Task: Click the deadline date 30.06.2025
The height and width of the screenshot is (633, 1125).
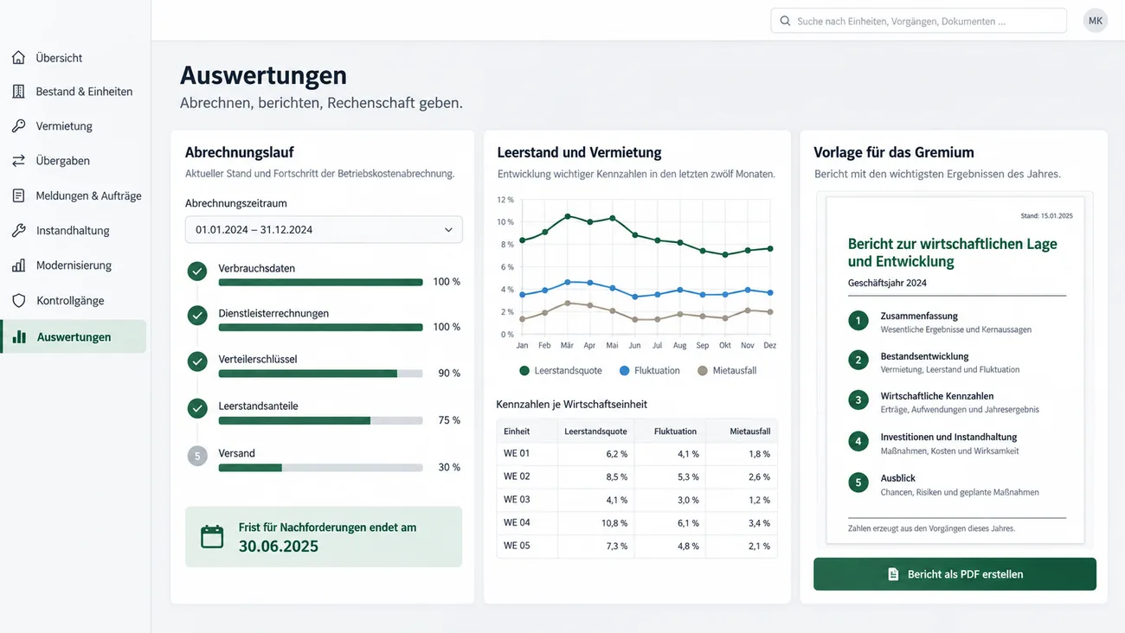Action: [279, 547]
